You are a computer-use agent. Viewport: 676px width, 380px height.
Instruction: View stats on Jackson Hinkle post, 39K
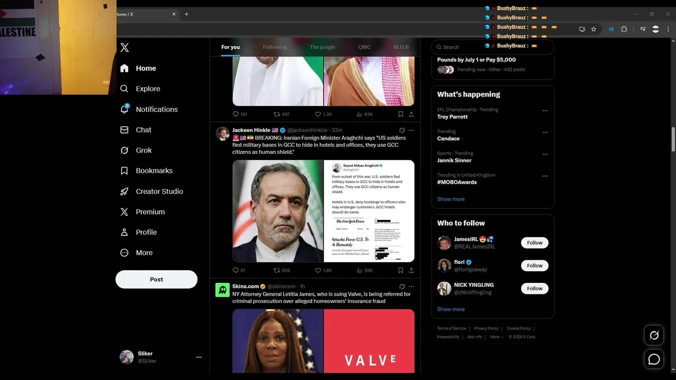pos(359,270)
